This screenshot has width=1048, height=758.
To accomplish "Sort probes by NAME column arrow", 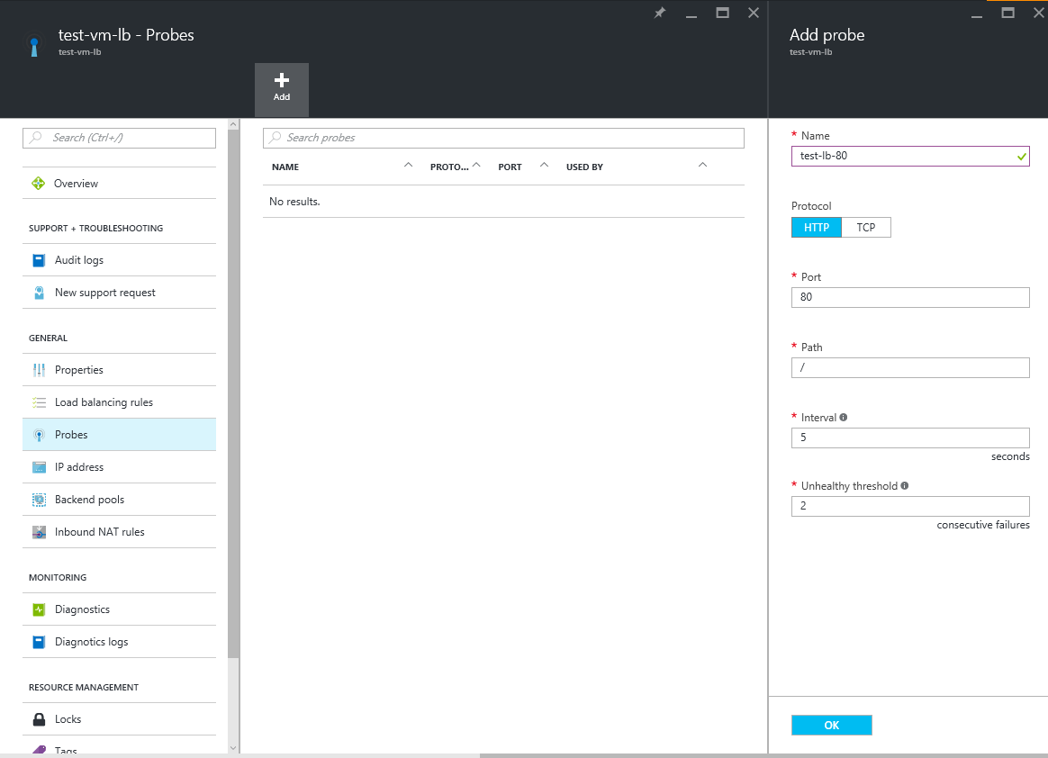I will point(409,166).
